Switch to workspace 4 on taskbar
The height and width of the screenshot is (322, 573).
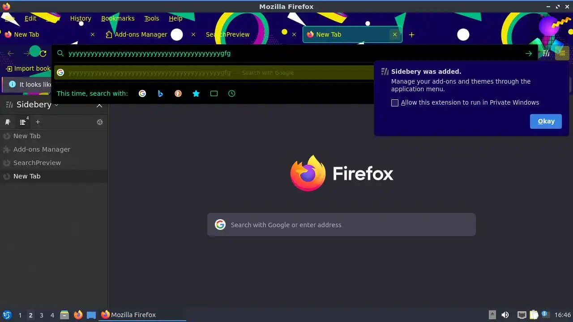pyautogui.click(x=52, y=315)
